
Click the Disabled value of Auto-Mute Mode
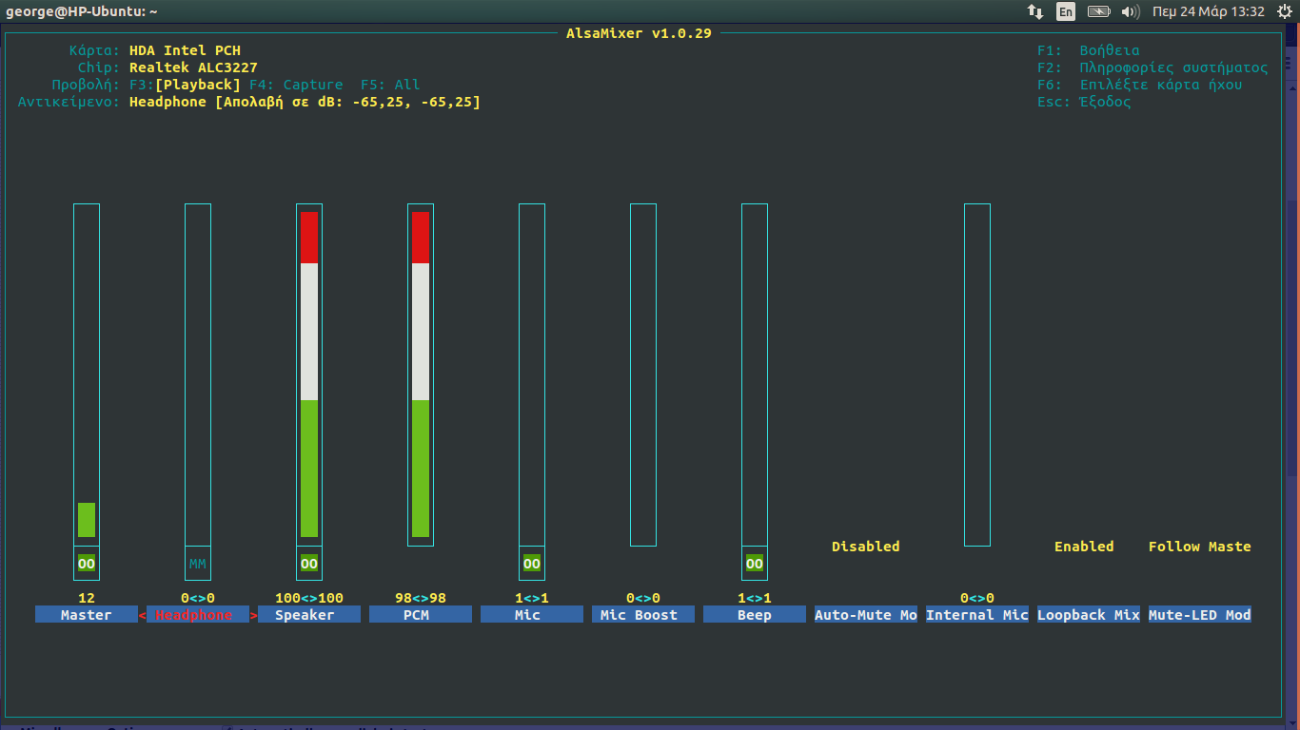866,547
